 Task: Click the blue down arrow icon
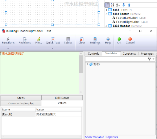click(124, 5)
